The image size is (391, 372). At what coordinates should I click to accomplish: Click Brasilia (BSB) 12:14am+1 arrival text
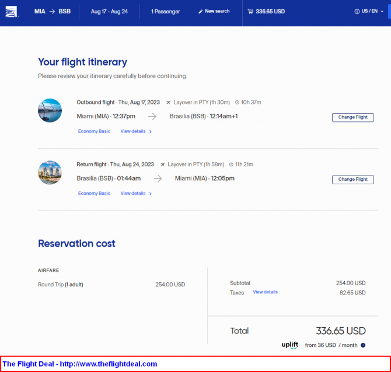coord(204,117)
